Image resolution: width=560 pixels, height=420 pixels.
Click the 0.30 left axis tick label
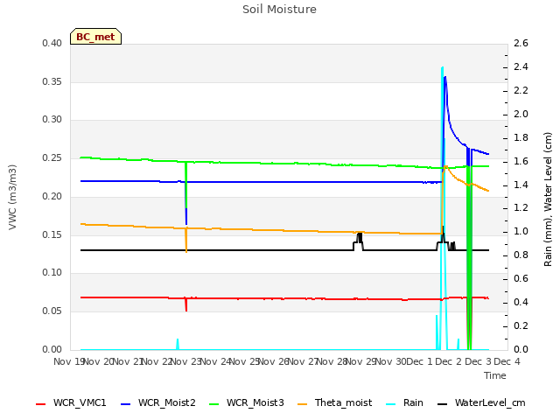(52, 120)
